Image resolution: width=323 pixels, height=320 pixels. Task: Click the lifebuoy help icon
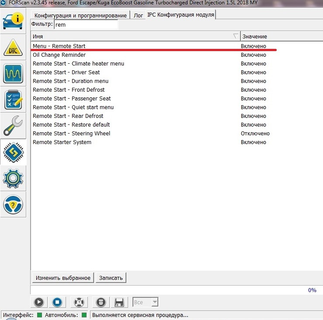pyautogui.click(x=79, y=302)
